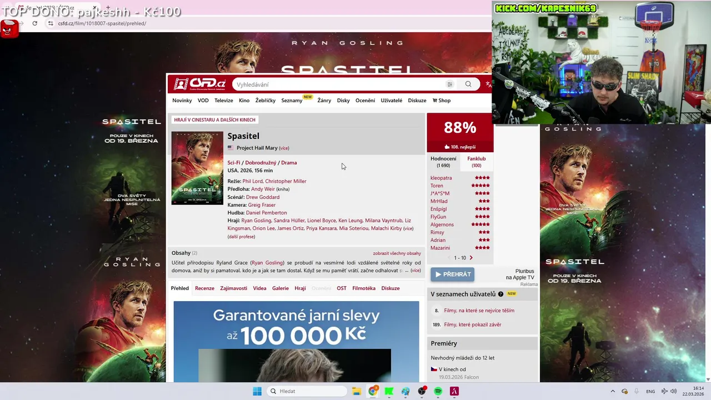Expand full cast with (více) after Malachi Kirby

(x=408, y=229)
